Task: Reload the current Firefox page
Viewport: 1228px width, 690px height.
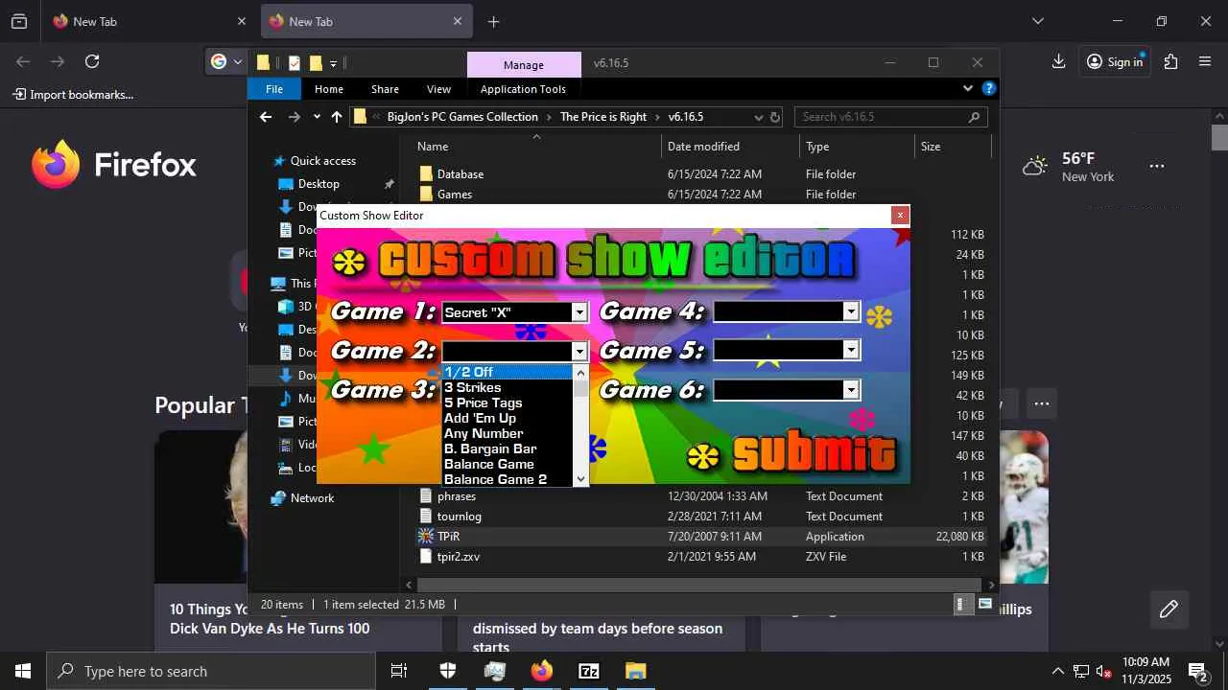Action: (x=92, y=61)
